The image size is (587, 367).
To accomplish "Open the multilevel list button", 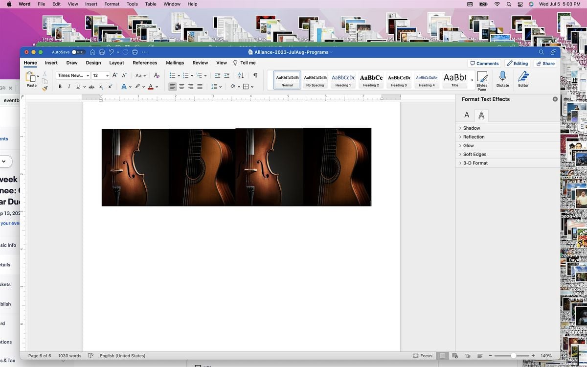I will (199, 75).
